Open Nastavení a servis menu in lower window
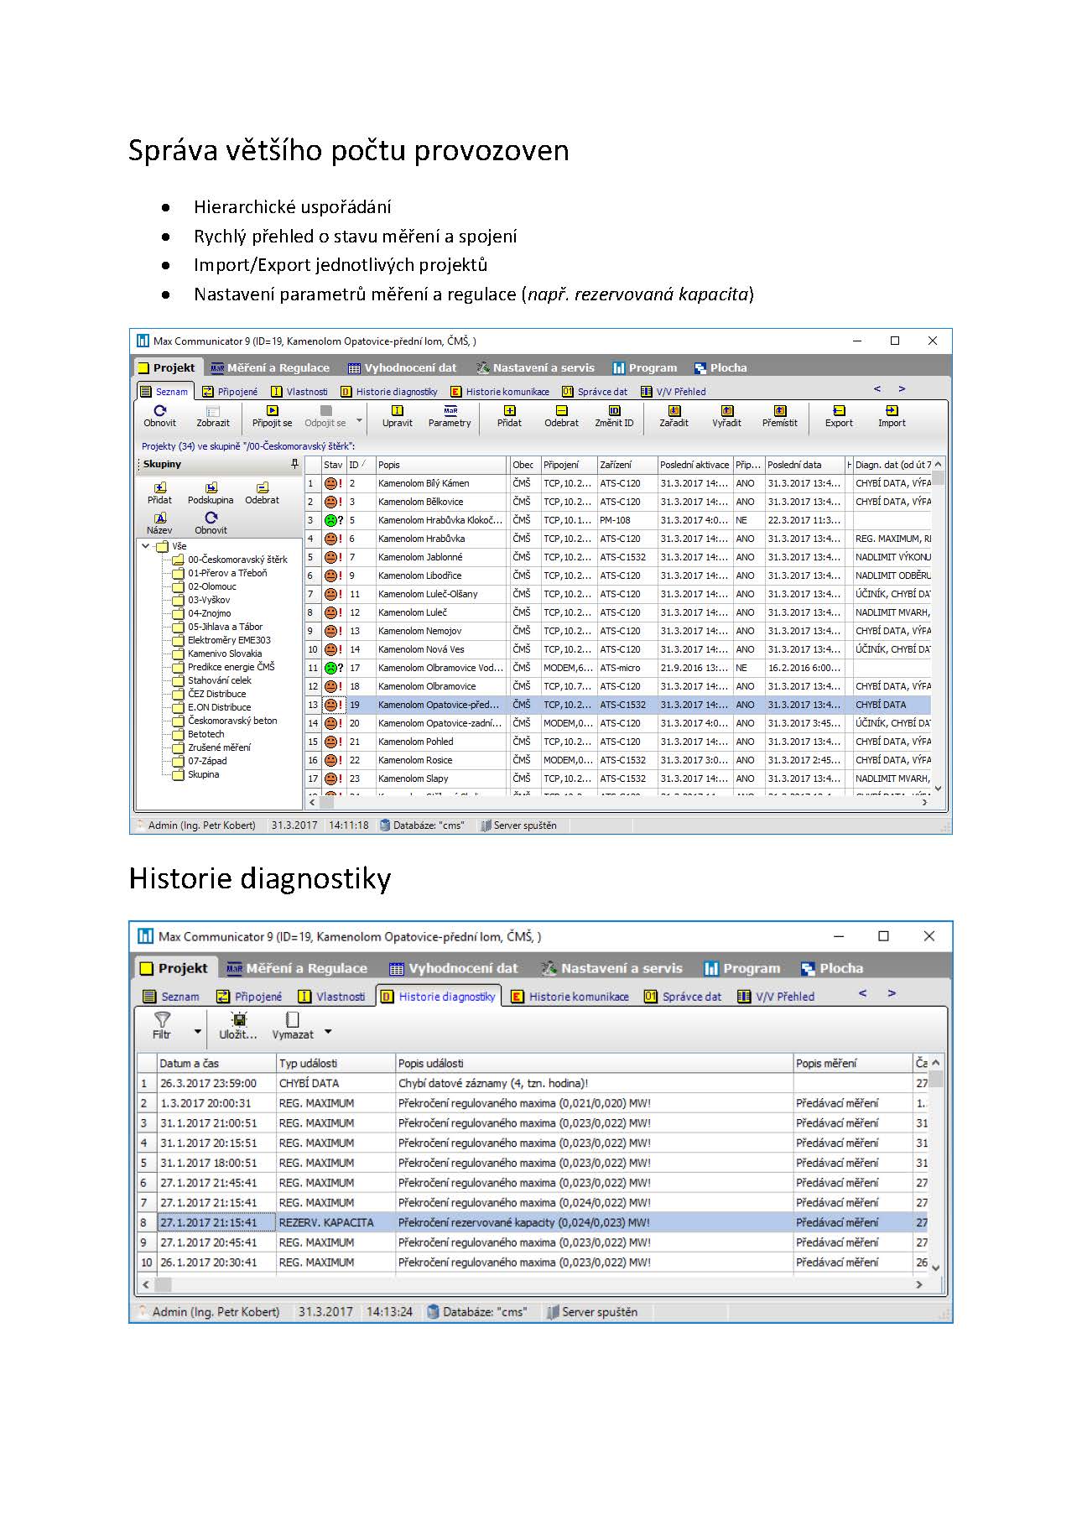 (x=612, y=968)
